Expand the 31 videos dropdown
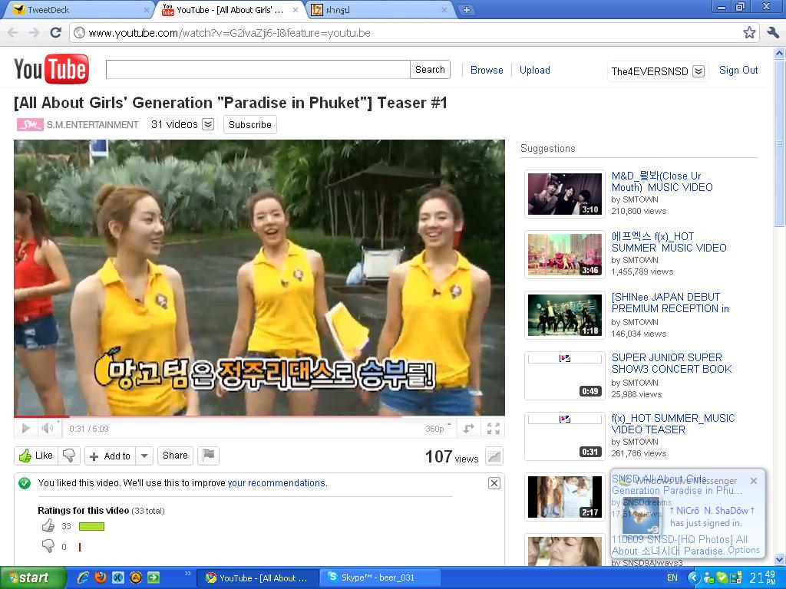The image size is (786, 589). [x=183, y=124]
